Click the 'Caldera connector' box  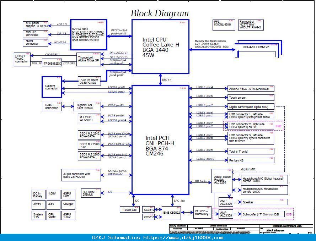pyautogui.click(x=52, y=87)
